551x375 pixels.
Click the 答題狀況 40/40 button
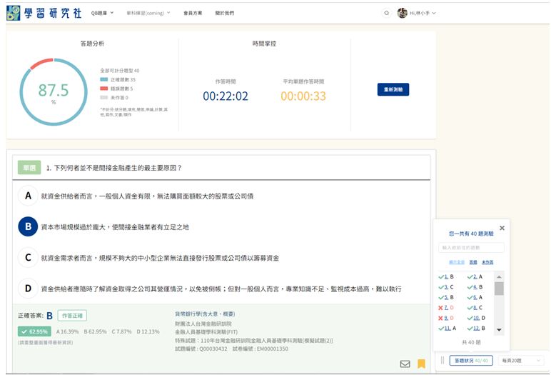point(470,361)
